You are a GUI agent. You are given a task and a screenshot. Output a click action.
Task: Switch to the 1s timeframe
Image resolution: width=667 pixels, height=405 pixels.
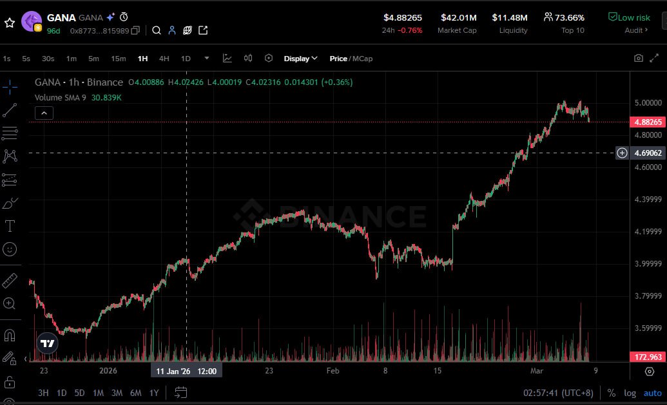(7, 59)
